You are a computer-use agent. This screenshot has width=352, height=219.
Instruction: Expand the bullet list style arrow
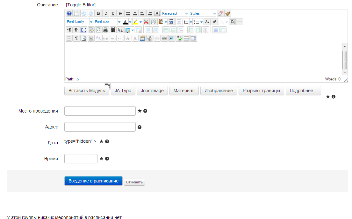(x=201, y=22)
